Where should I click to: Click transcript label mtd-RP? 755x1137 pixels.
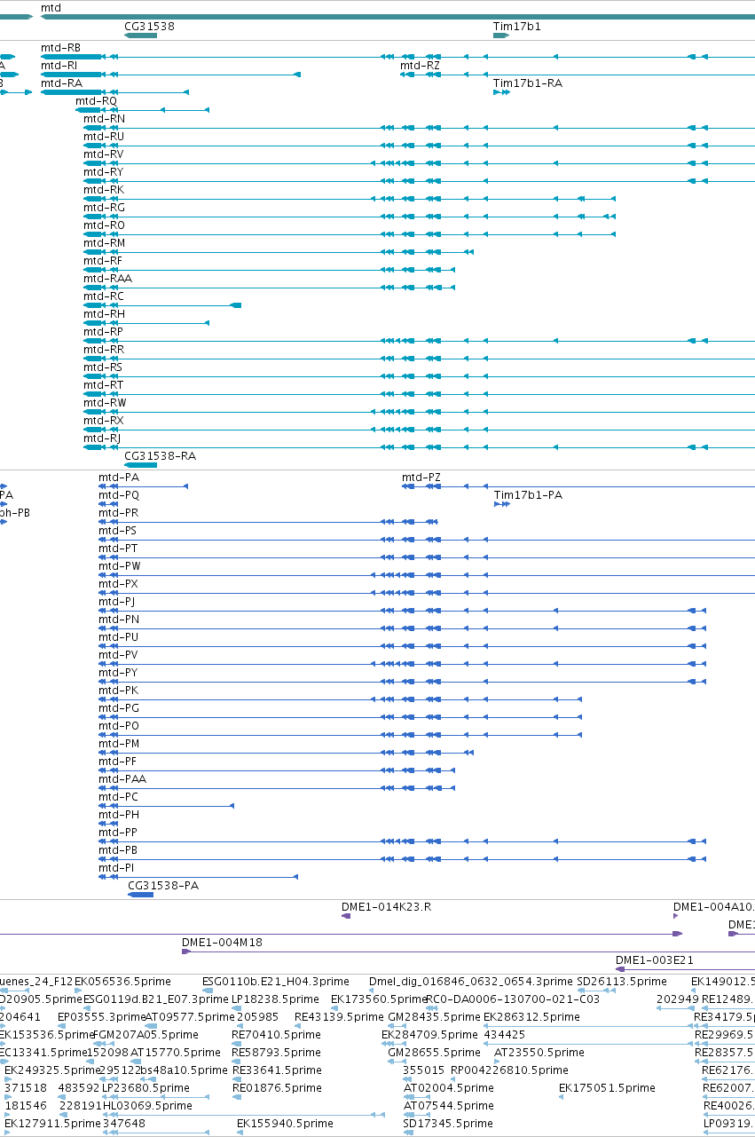103,331
